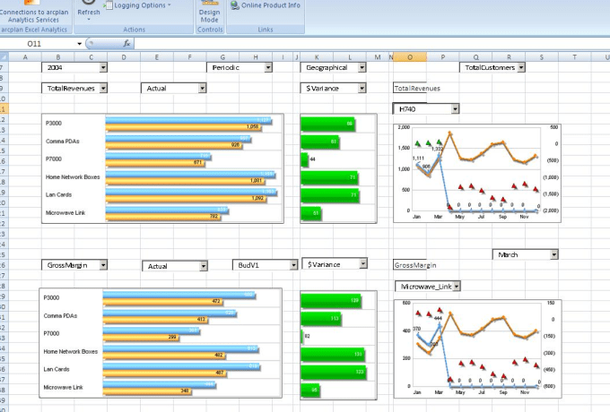The width and height of the screenshot is (610, 412).
Task: Click the insert function fx icon
Action: pyautogui.click(x=126, y=44)
